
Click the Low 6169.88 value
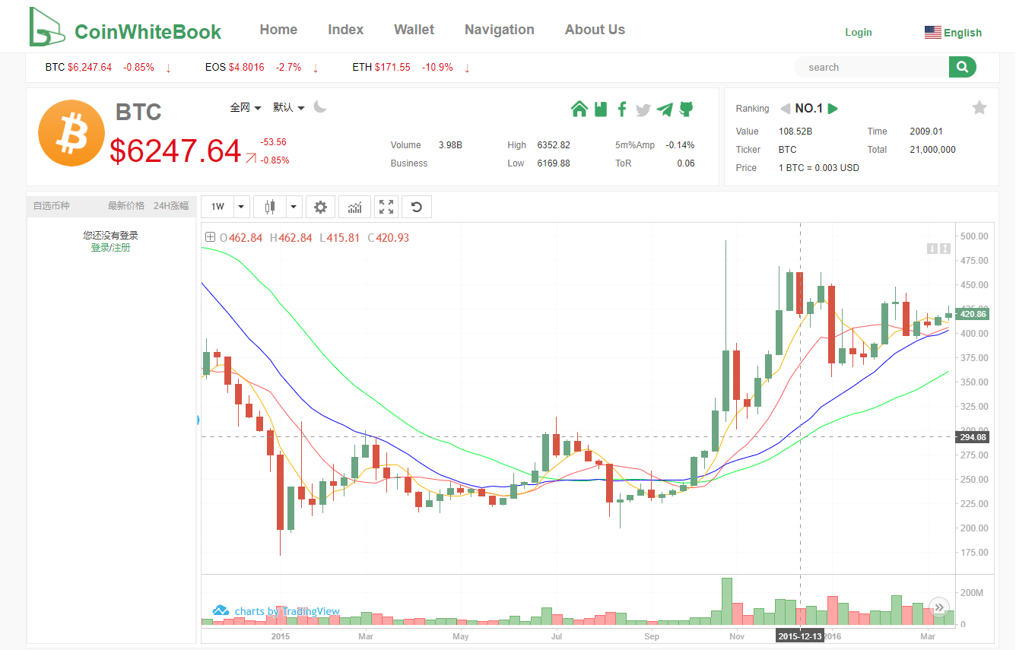(x=554, y=163)
